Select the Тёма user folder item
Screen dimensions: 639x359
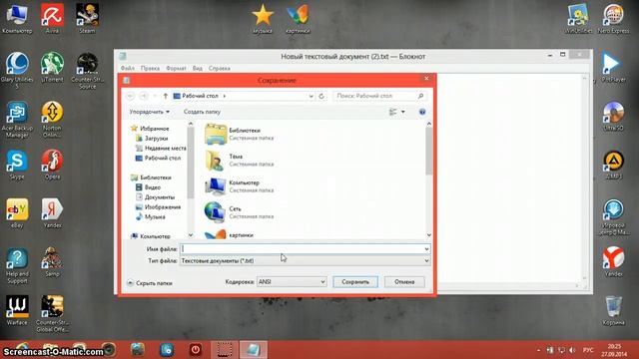click(x=241, y=160)
